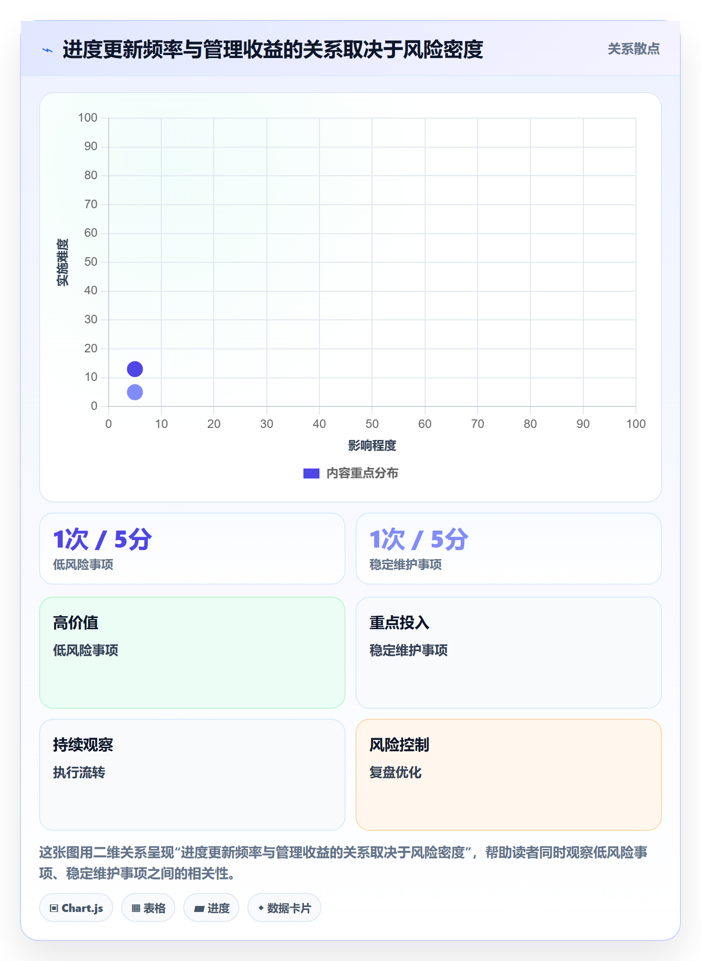
Task: Click the square icon in the Chart.js chip
Action: click(54, 908)
